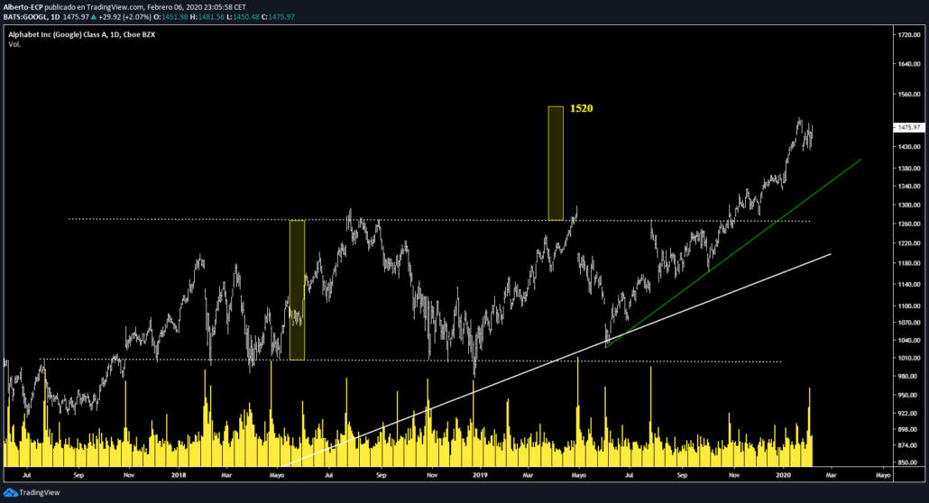Click the 1180.00 price axis label
Viewport: 929px width, 503px height.
[909, 263]
